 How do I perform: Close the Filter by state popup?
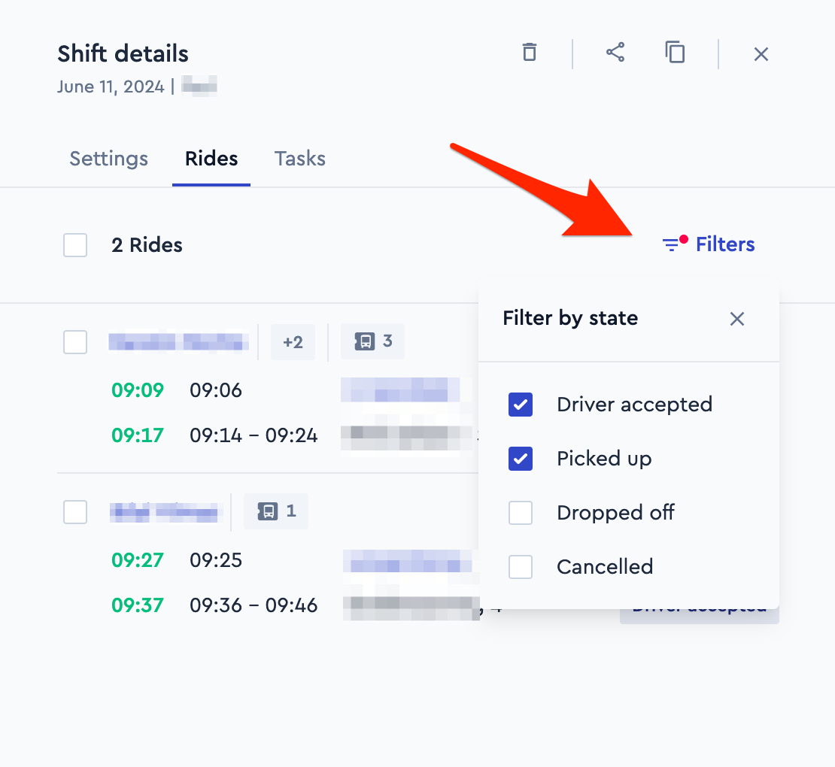pos(737,319)
